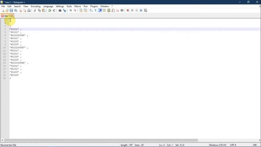This screenshot has width=261, height=147.
Task: Click "UTF-8" encoding status entry
Action: (x=233, y=145)
